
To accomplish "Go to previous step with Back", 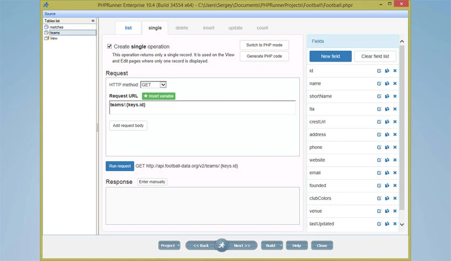I will (201, 245).
